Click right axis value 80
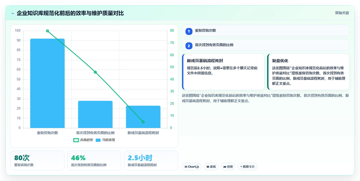Screen dimensions: 360x181 pyautogui.click(x=172, y=31)
